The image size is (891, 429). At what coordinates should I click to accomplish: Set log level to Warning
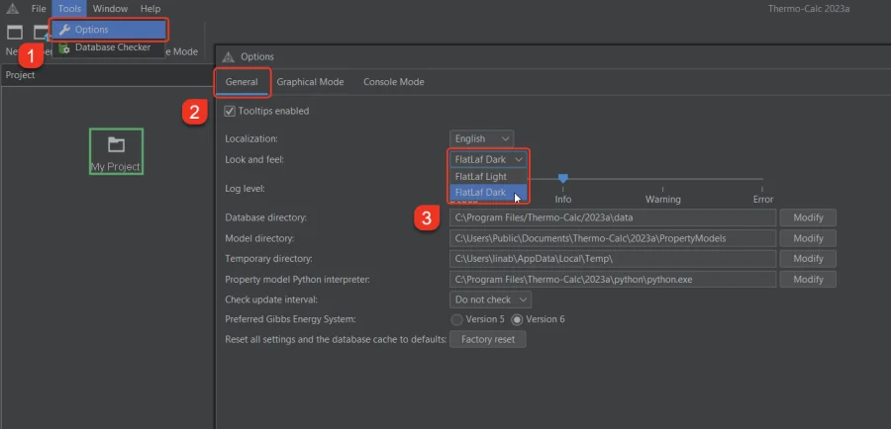point(662,200)
